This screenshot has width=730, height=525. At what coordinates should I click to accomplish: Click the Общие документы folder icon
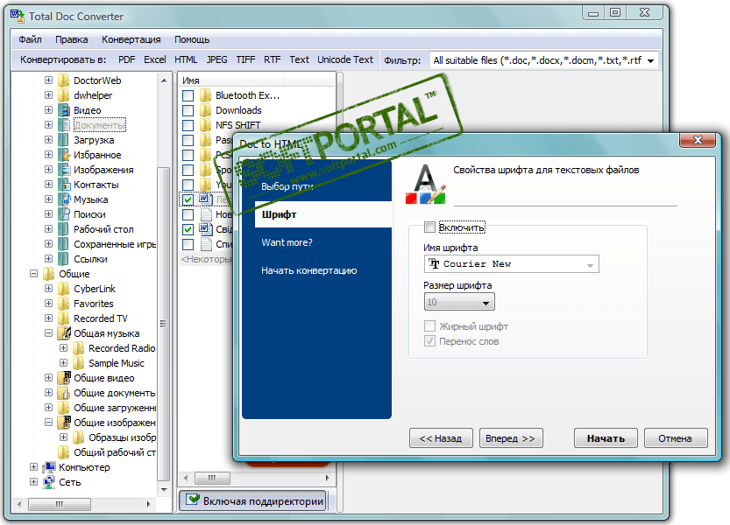point(64,393)
